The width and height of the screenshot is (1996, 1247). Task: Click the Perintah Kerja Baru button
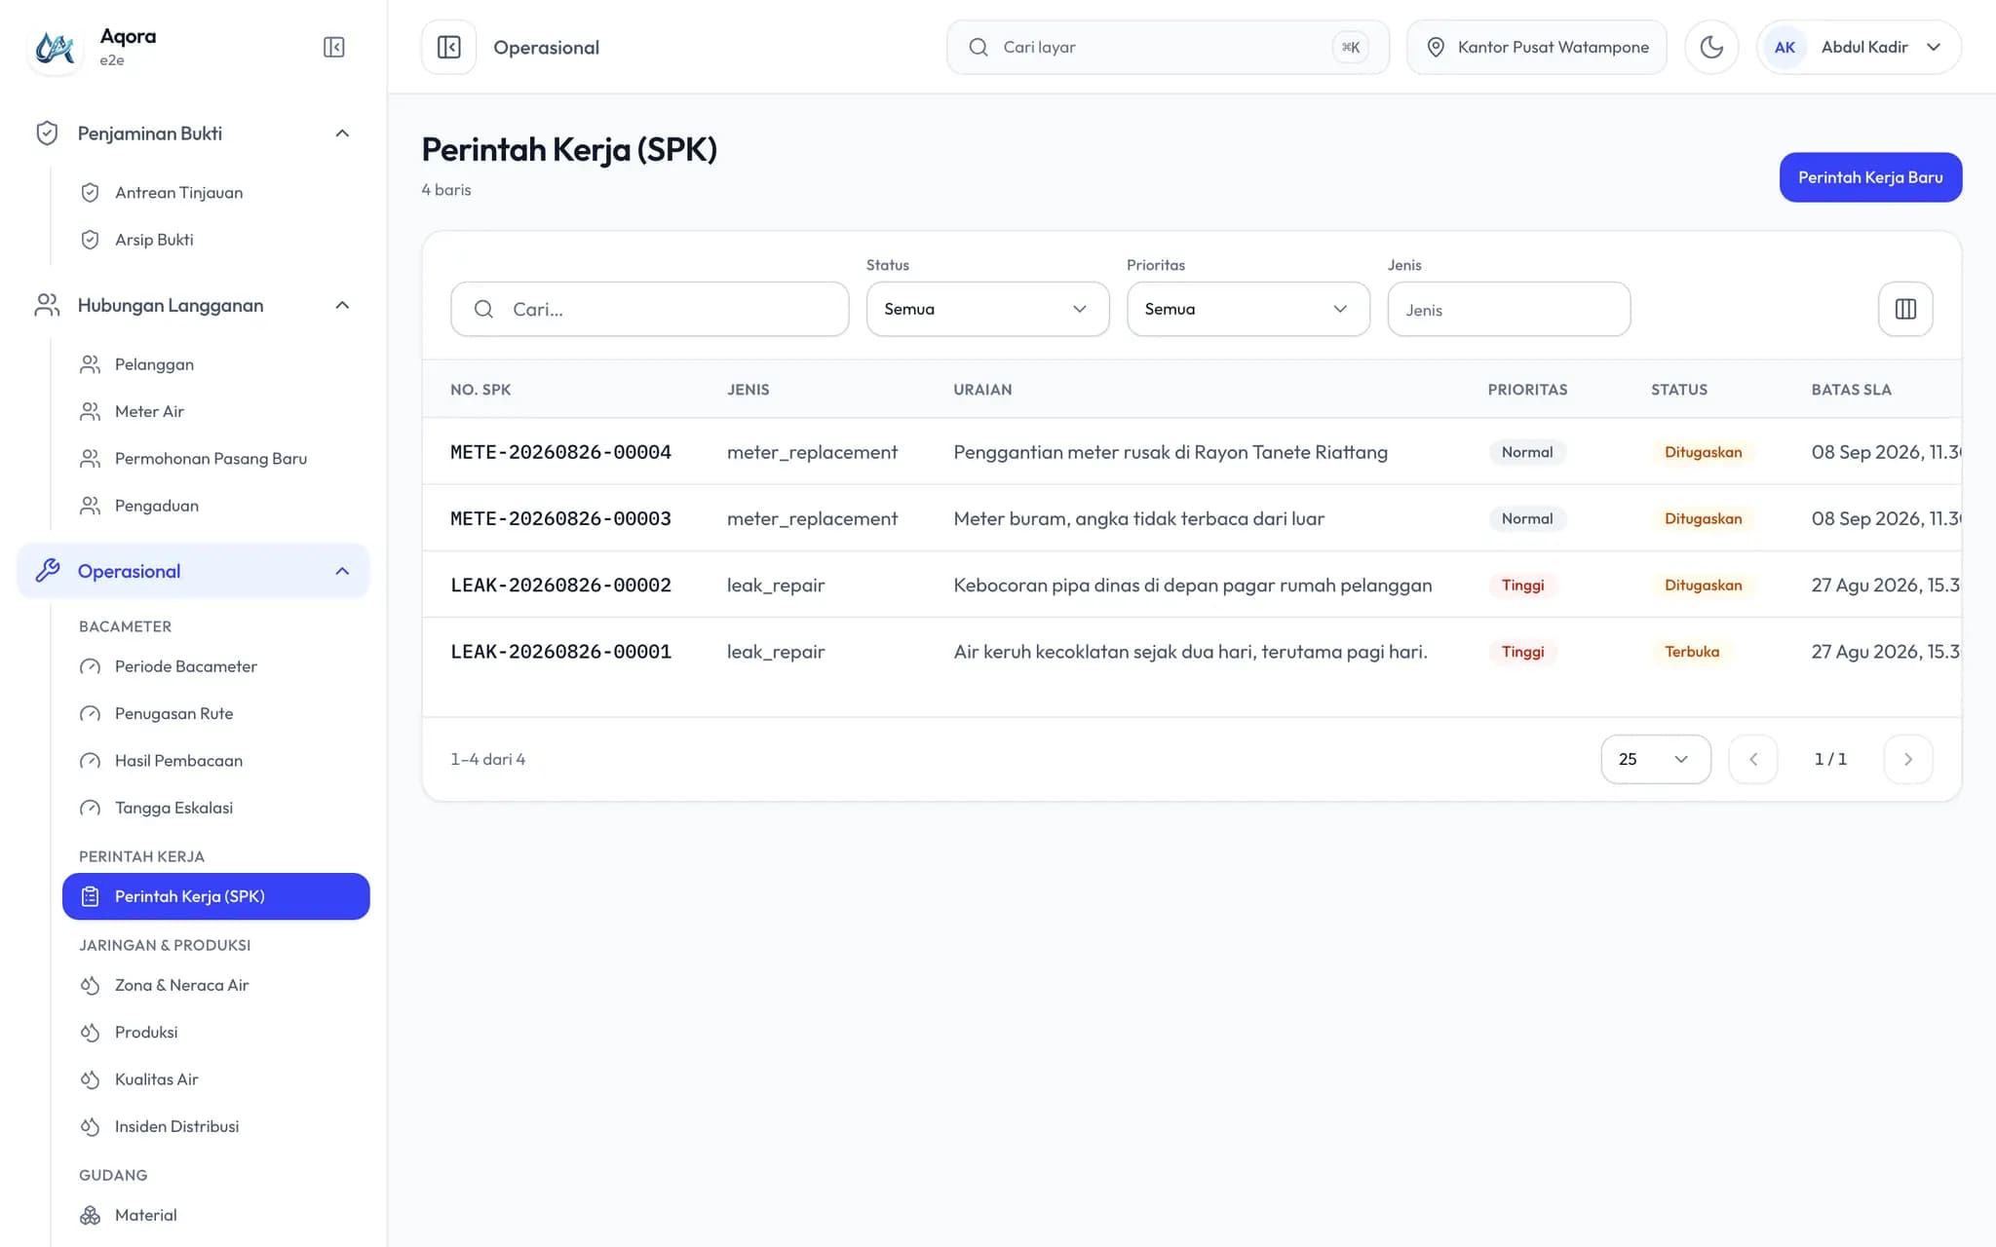(1870, 177)
